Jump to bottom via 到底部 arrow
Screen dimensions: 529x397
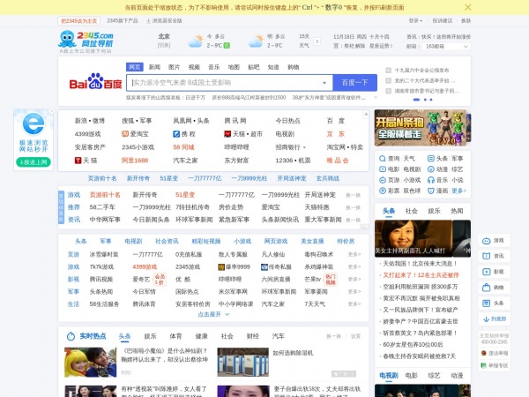(495, 319)
